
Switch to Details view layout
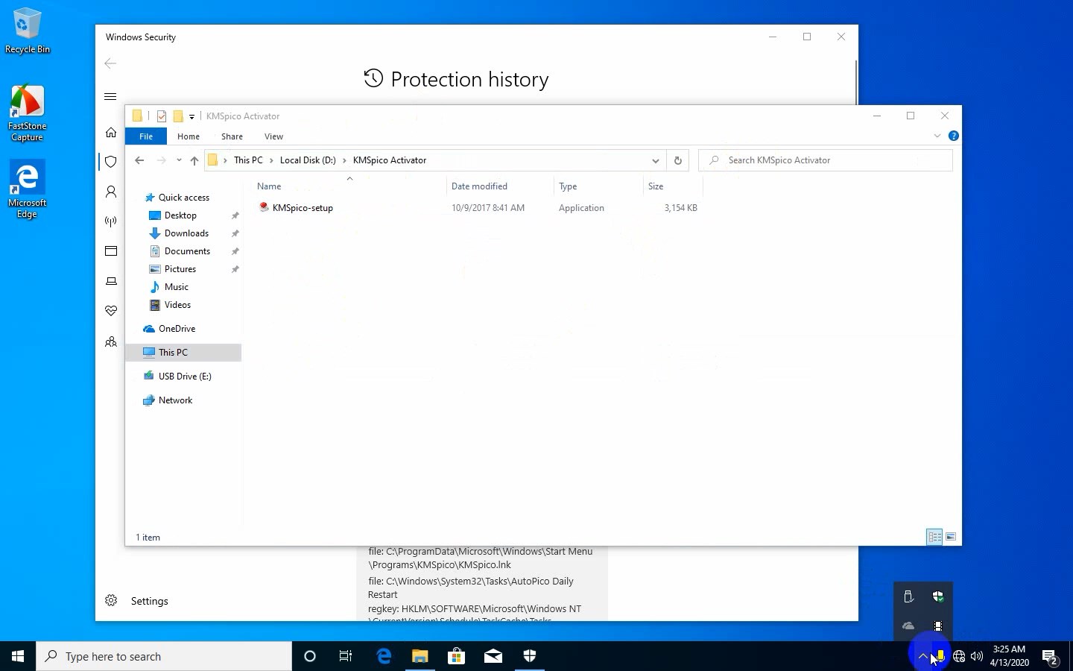tap(934, 537)
